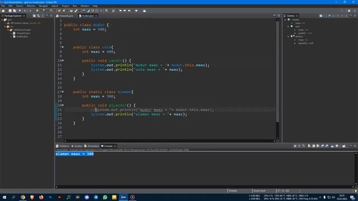Click the New file toolbar icon

pos(3,11)
